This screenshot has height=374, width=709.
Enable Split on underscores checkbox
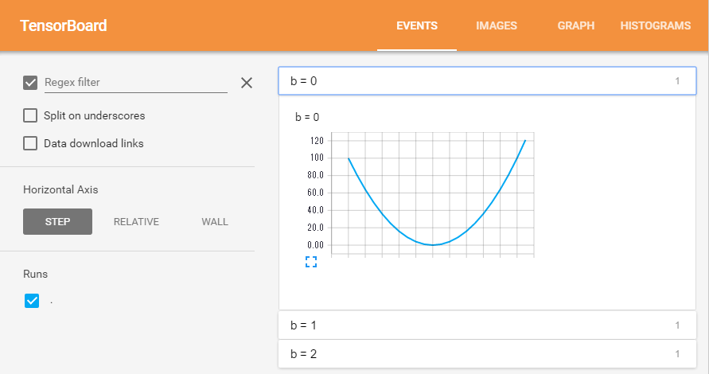(x=30, y=115)
